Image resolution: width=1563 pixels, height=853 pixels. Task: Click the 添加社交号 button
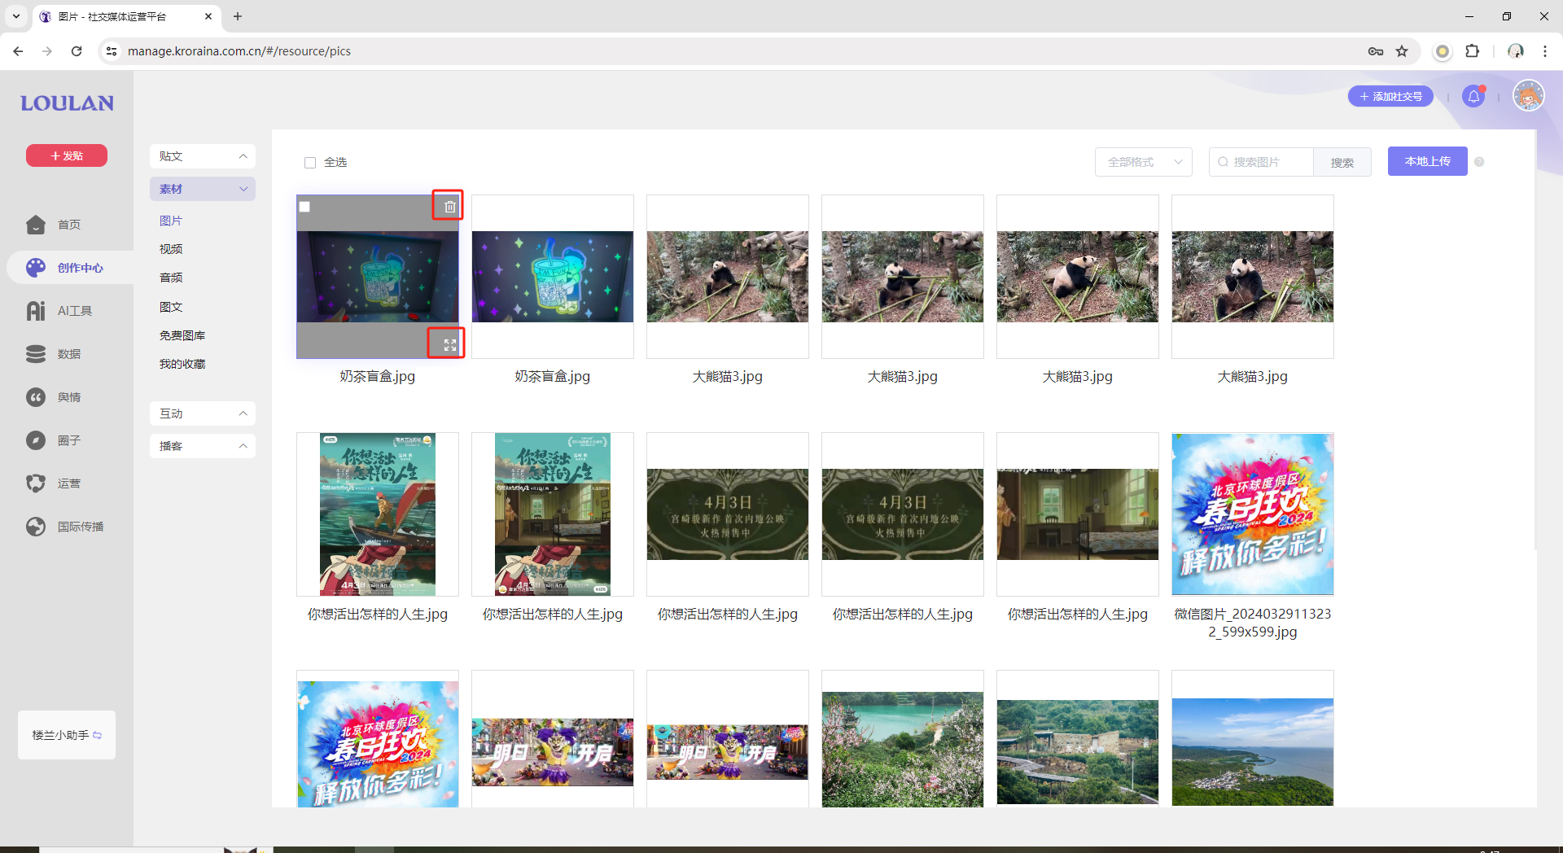1390,96
